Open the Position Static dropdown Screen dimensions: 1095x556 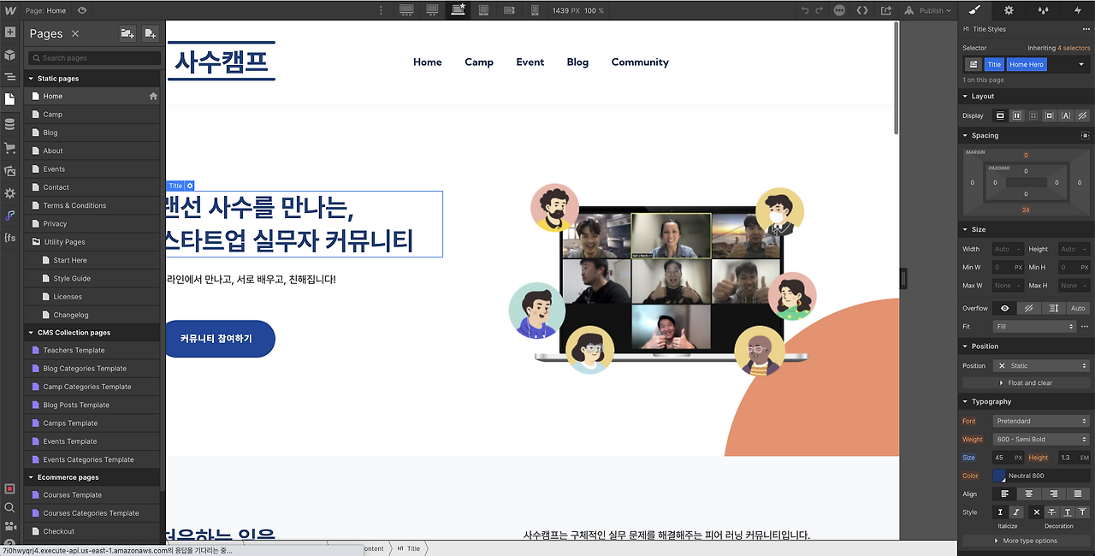(x=1041, y=365)
